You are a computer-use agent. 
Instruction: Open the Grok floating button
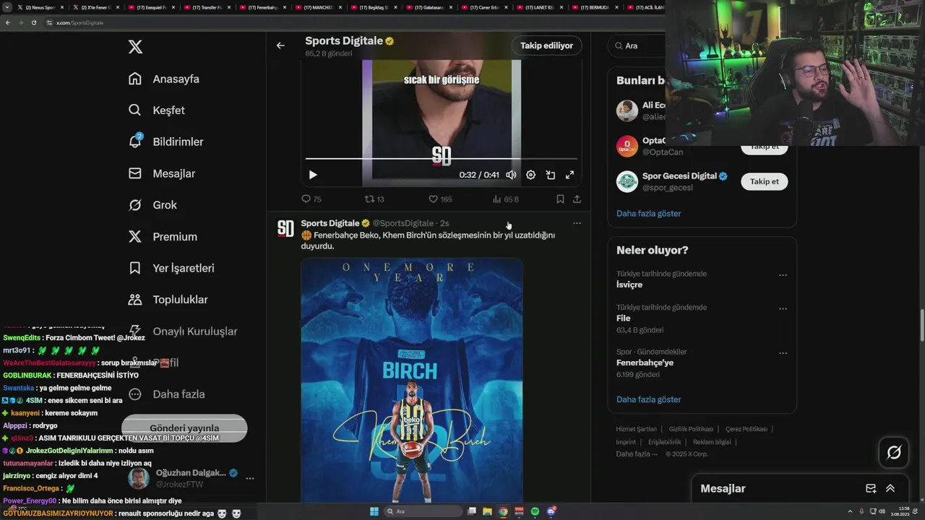coord(894,453)
